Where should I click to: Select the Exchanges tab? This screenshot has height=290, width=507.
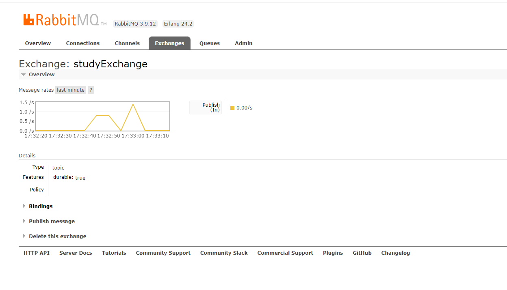click(169, 43)
